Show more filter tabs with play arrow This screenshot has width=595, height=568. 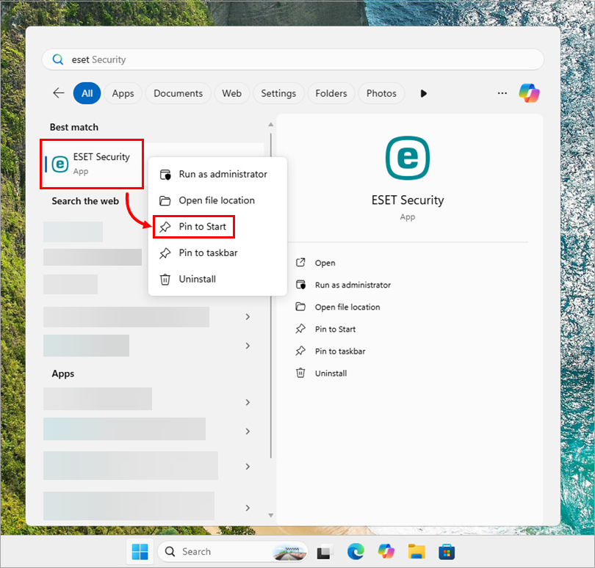point(423,93)
